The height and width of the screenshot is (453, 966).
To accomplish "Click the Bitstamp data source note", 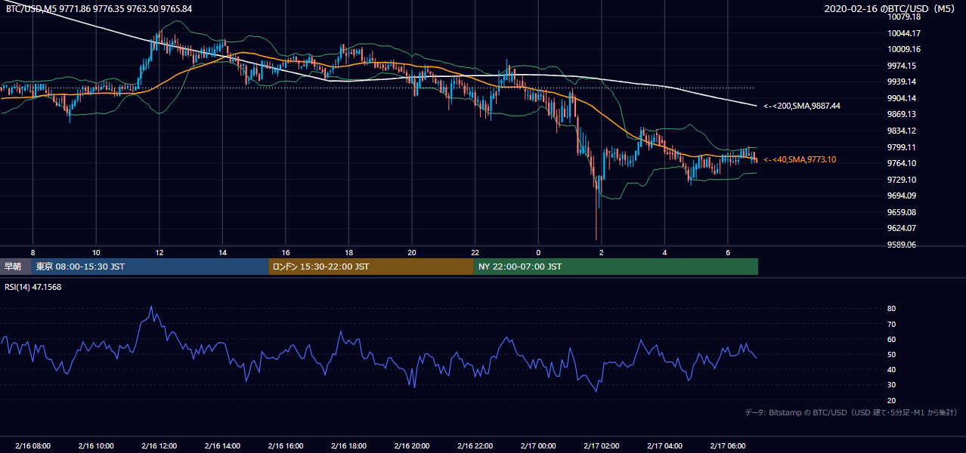I will tap(851, 412).
